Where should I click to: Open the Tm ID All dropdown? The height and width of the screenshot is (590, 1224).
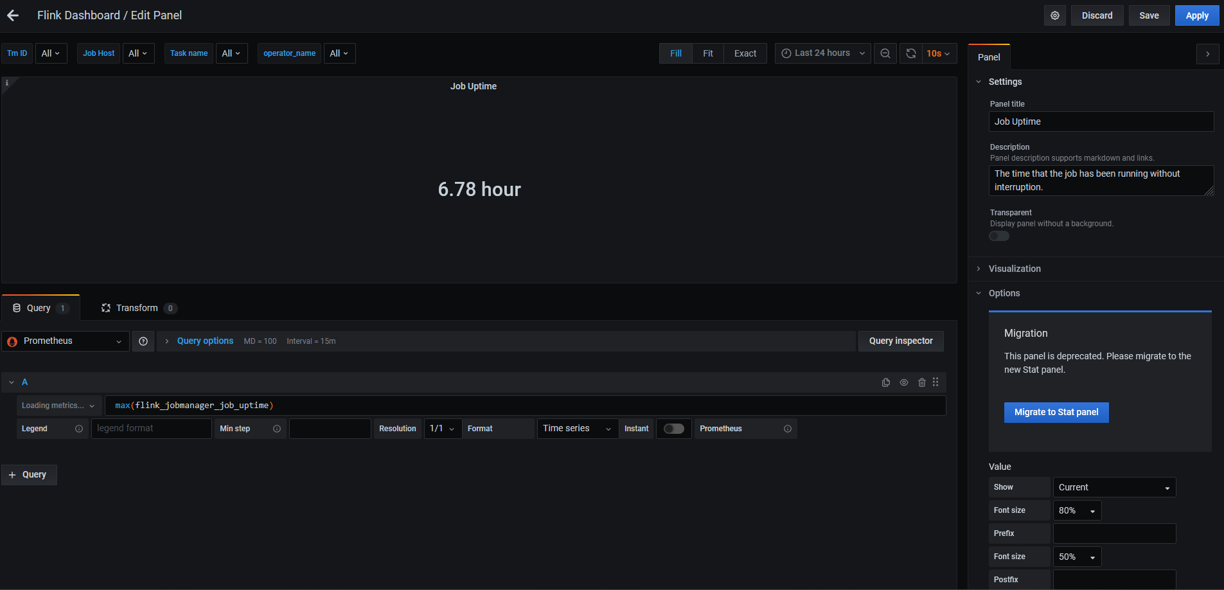click(51, 53)
